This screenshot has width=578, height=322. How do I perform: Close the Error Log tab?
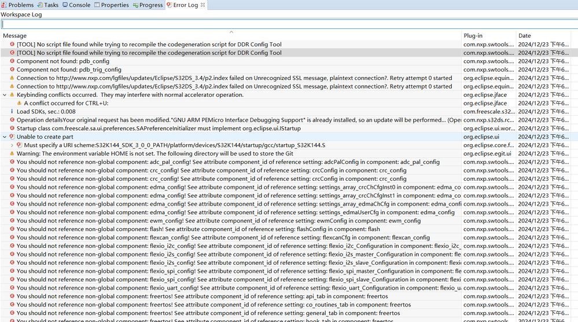tap(203, 5)
